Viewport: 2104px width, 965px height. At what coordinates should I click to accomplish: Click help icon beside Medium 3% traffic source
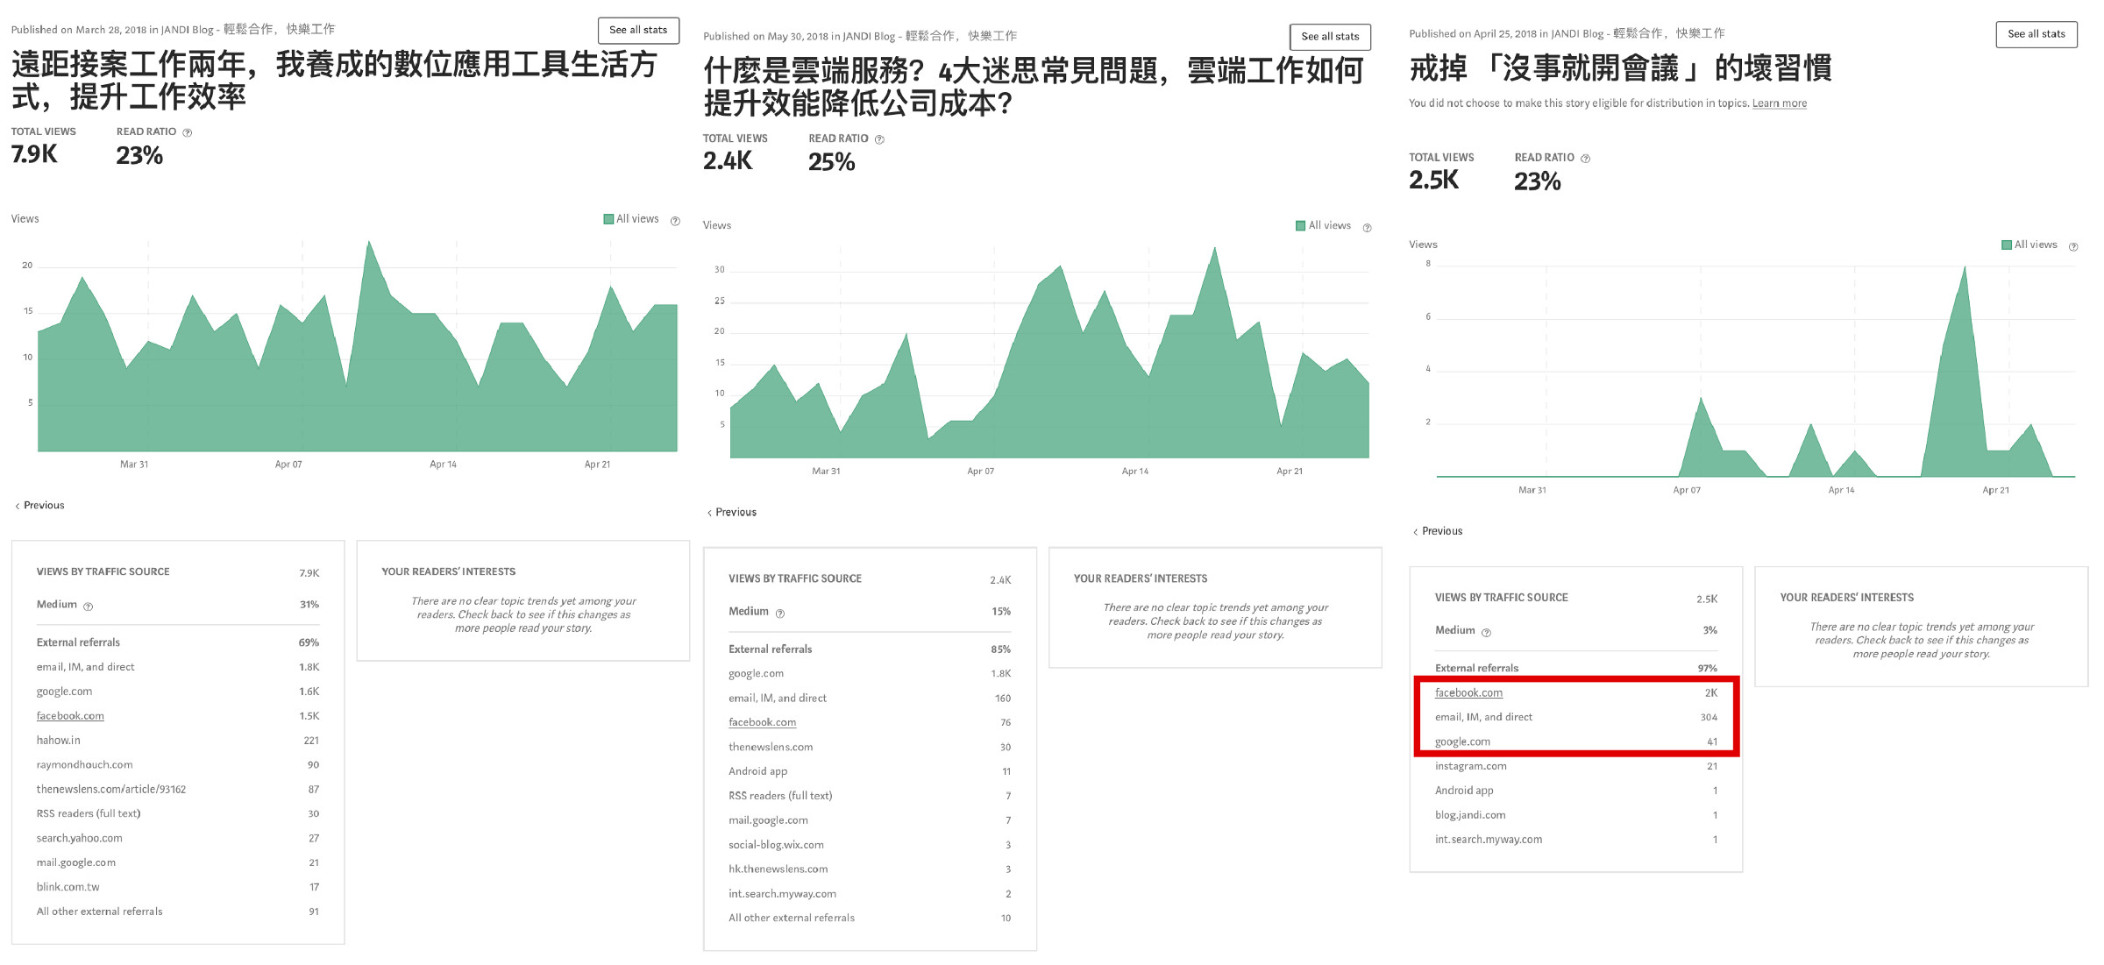coord(1486,633)
